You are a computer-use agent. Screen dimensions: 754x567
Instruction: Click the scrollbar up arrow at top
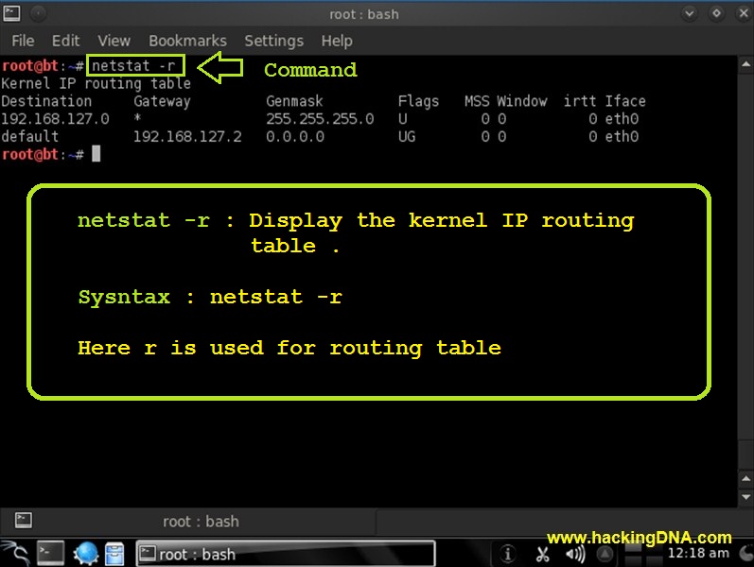[x=745, y=64]
